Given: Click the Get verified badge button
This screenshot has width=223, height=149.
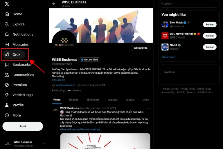Looking at the screenshot, I should (x=89, y=59).
